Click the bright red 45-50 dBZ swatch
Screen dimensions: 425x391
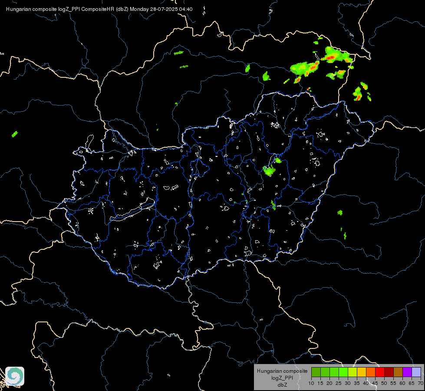380,372
